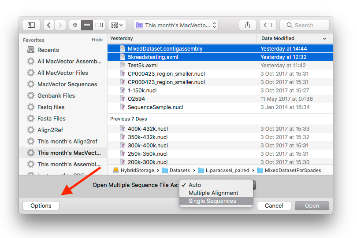
Task: Switch to column view mode
Action: [99, 25]
